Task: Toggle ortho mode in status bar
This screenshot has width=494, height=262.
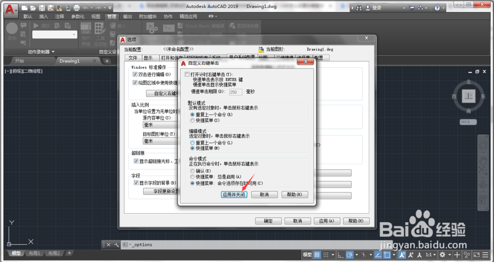Action: coord(340,255)
